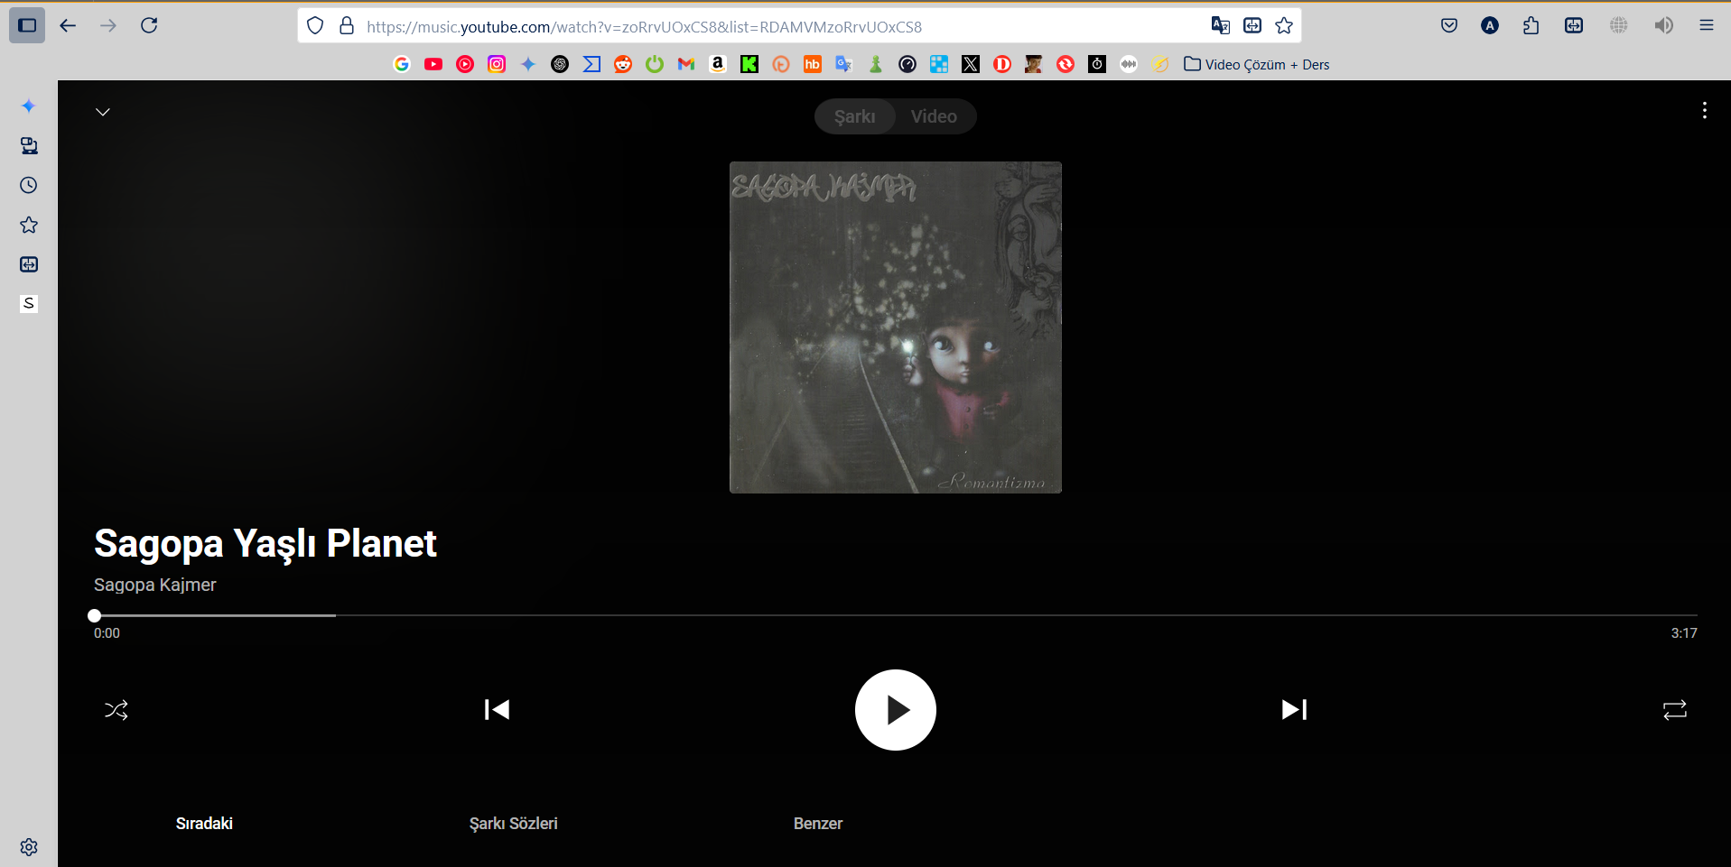
Task: Open the Instagram bookmark
Action: pyautogui.click(x=497, y=64)
